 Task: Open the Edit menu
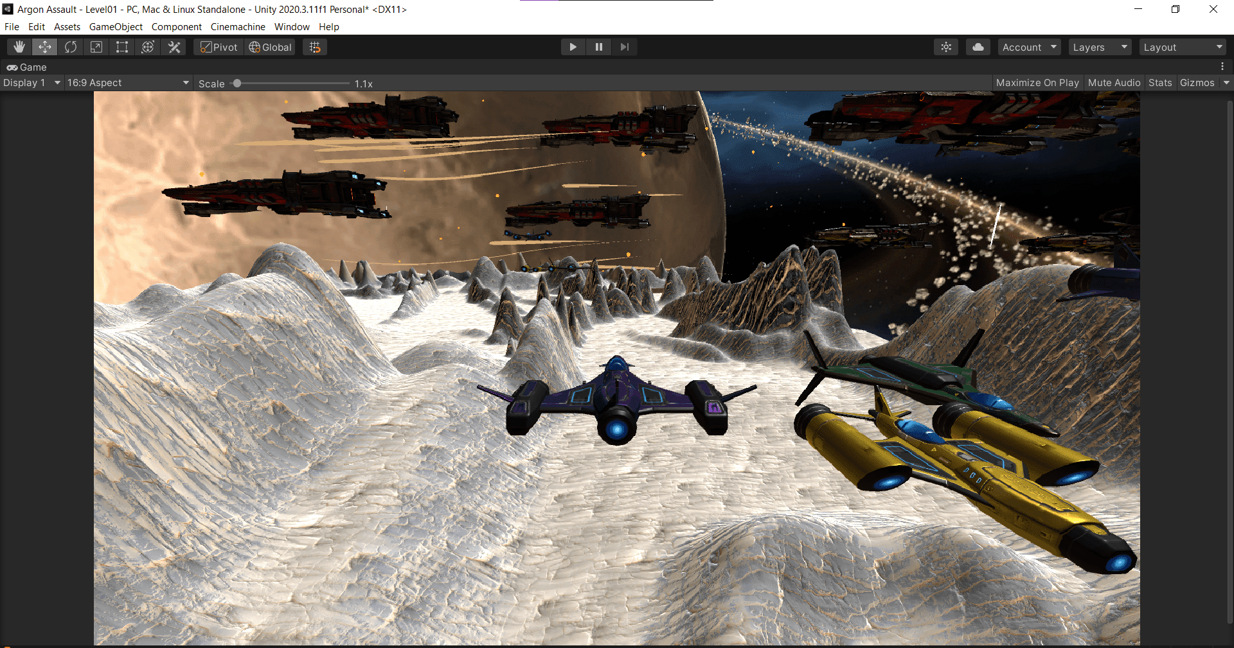click(37, 27)
